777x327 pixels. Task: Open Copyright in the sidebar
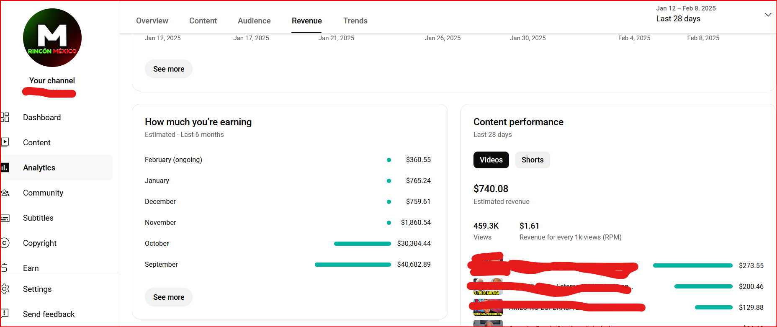tap(40, 243)
